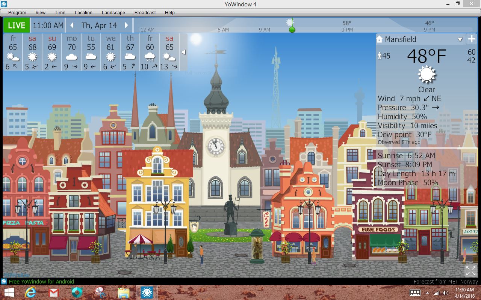Screen dimensions: 481x300
Task: Select Saturday forecast with 68 degrees
Action: [x=33, y=52]
